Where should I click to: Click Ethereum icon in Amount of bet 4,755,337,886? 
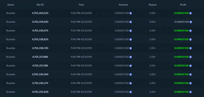(131, 57)
